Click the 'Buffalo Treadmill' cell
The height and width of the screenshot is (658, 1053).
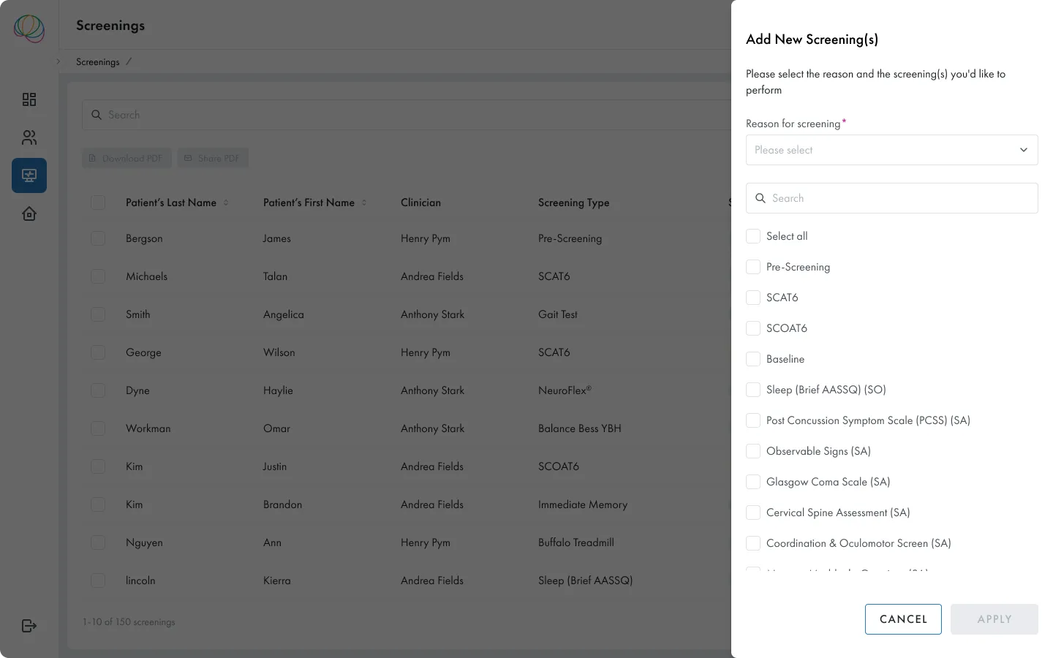[575, 542]
